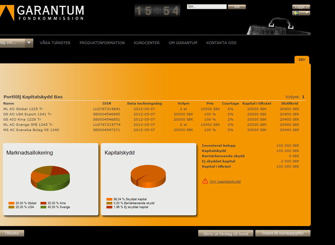Click the Garantum Fondkommission logo

(x=42, y=13)
